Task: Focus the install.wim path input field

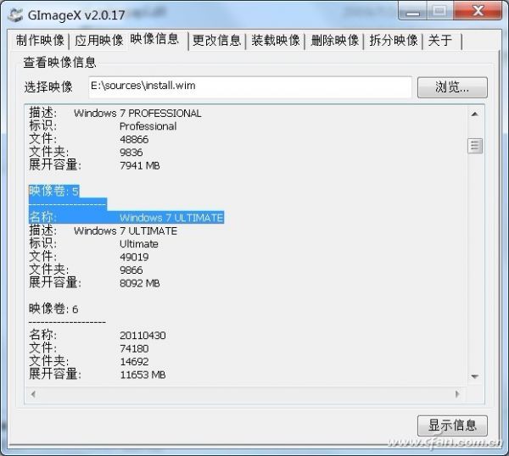Action: (x=250, y=86)
